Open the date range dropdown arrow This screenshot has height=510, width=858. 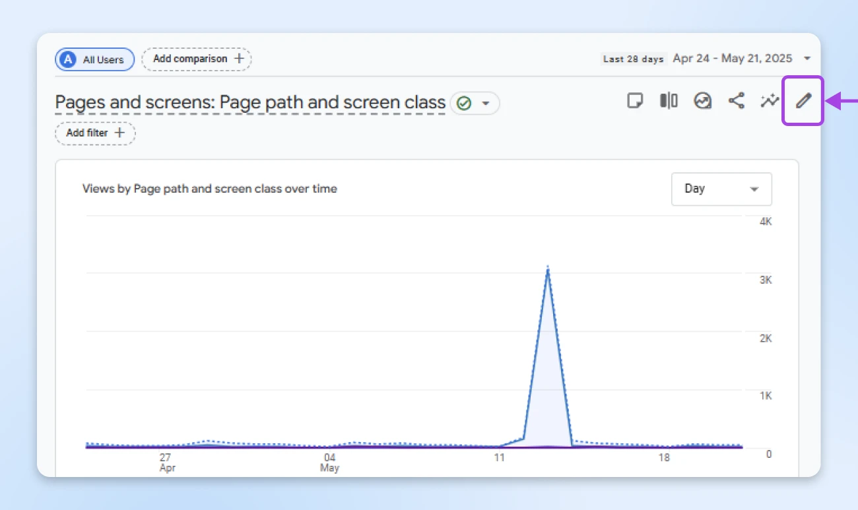point(807,59)
